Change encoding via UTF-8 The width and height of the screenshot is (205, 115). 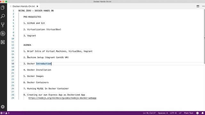pyautogui.click(x=173, y=113)
